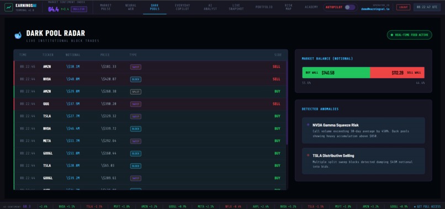
Task: Click the META ticker cell
Action: tap(47, 141)
